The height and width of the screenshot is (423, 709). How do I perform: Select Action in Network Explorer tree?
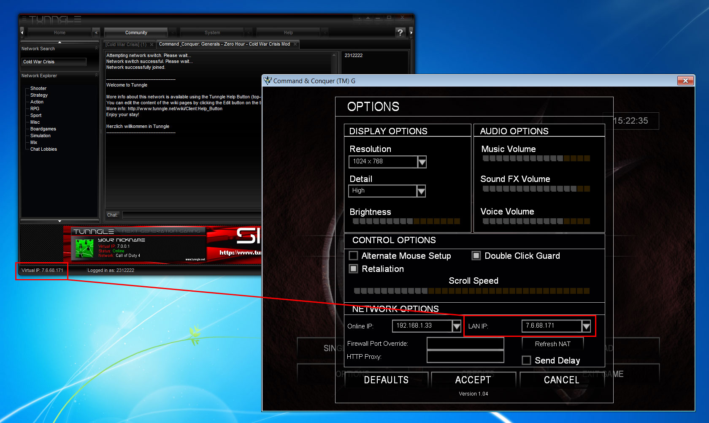[37, 102]
